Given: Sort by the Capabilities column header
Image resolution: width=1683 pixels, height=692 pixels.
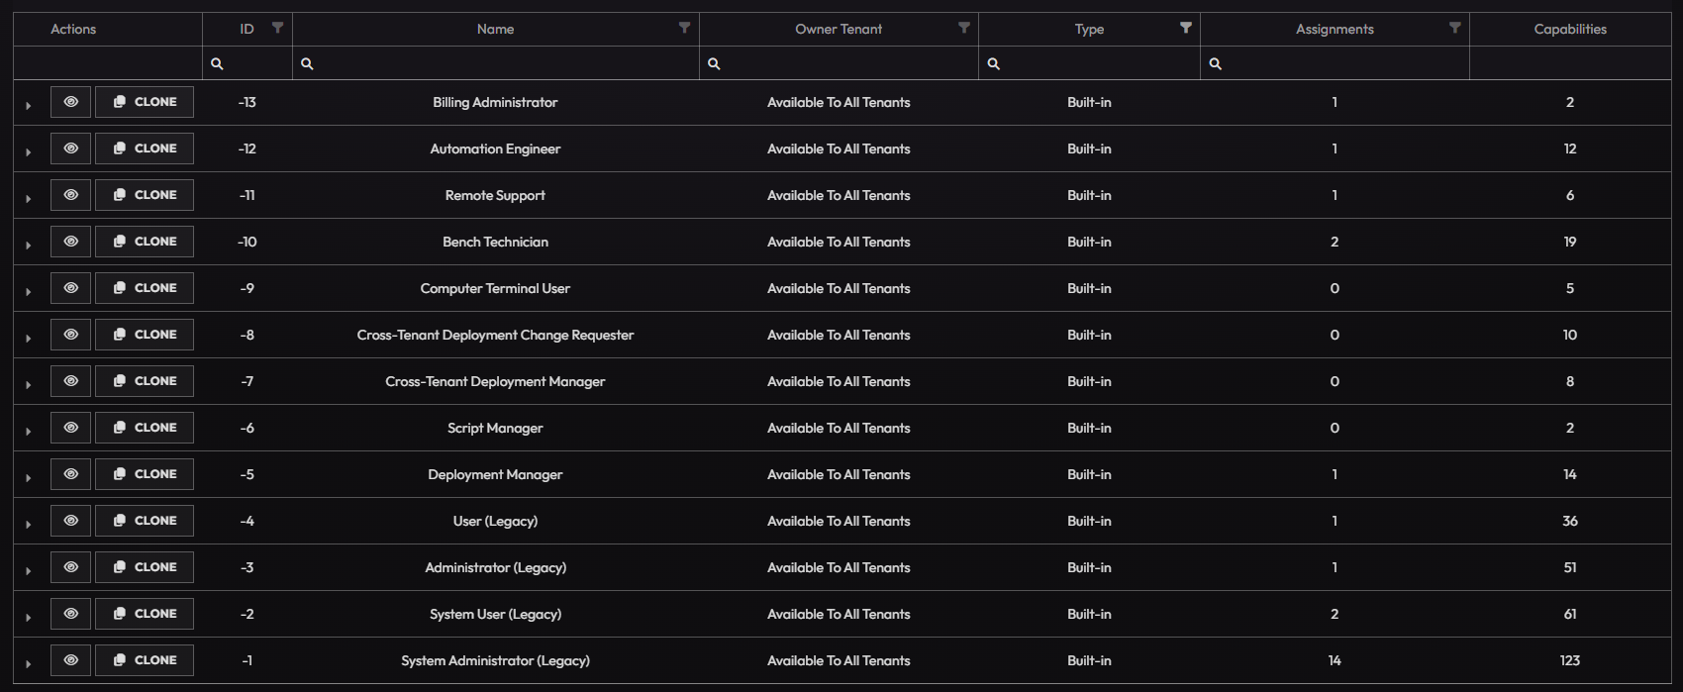Looking at the screenshot, I should click(x=1570, y=29).
